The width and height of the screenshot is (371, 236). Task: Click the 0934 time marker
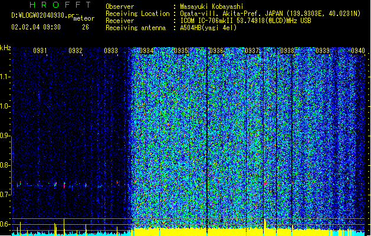tap(146, 51)
